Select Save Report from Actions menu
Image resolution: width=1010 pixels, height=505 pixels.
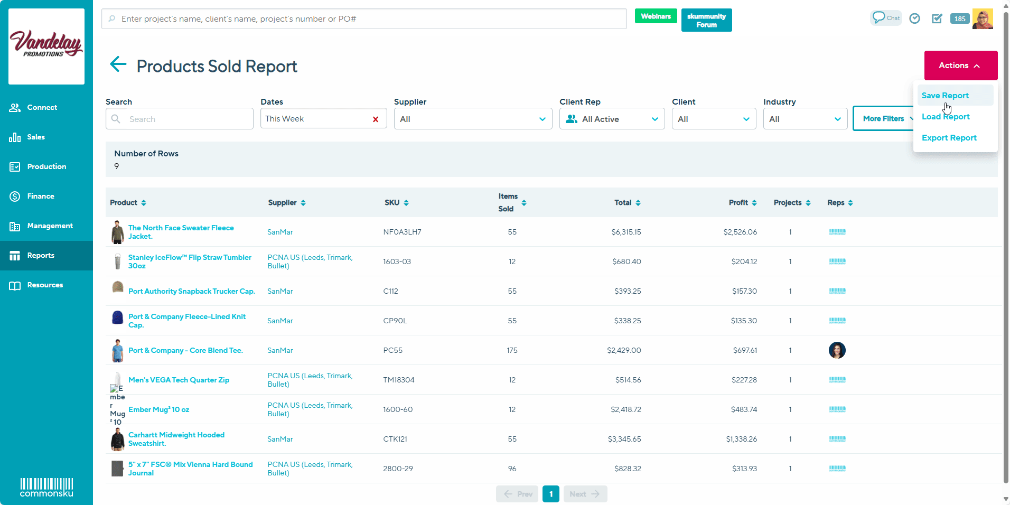945,96
